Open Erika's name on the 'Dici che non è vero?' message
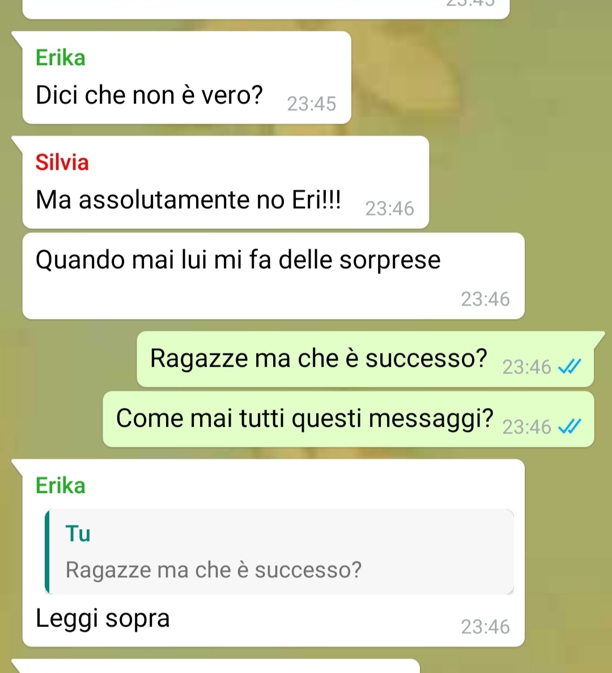The height and width of the screenshot is (673, 612). [60, 58]
